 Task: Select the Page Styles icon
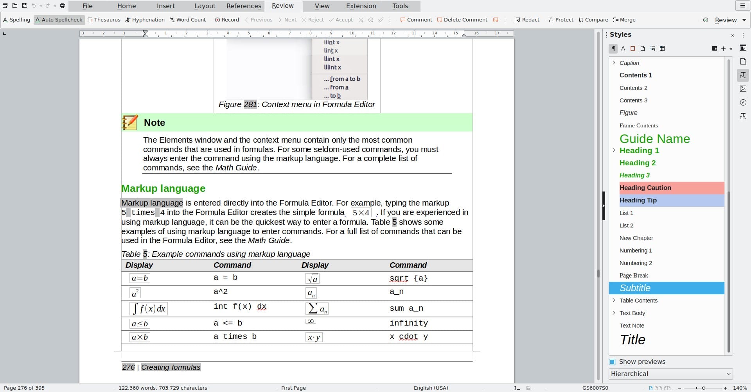tap(643, 48)
